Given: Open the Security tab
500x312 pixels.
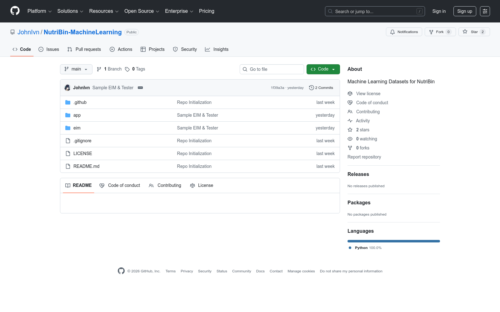Looking at the screenshot, I should [185, 49].
